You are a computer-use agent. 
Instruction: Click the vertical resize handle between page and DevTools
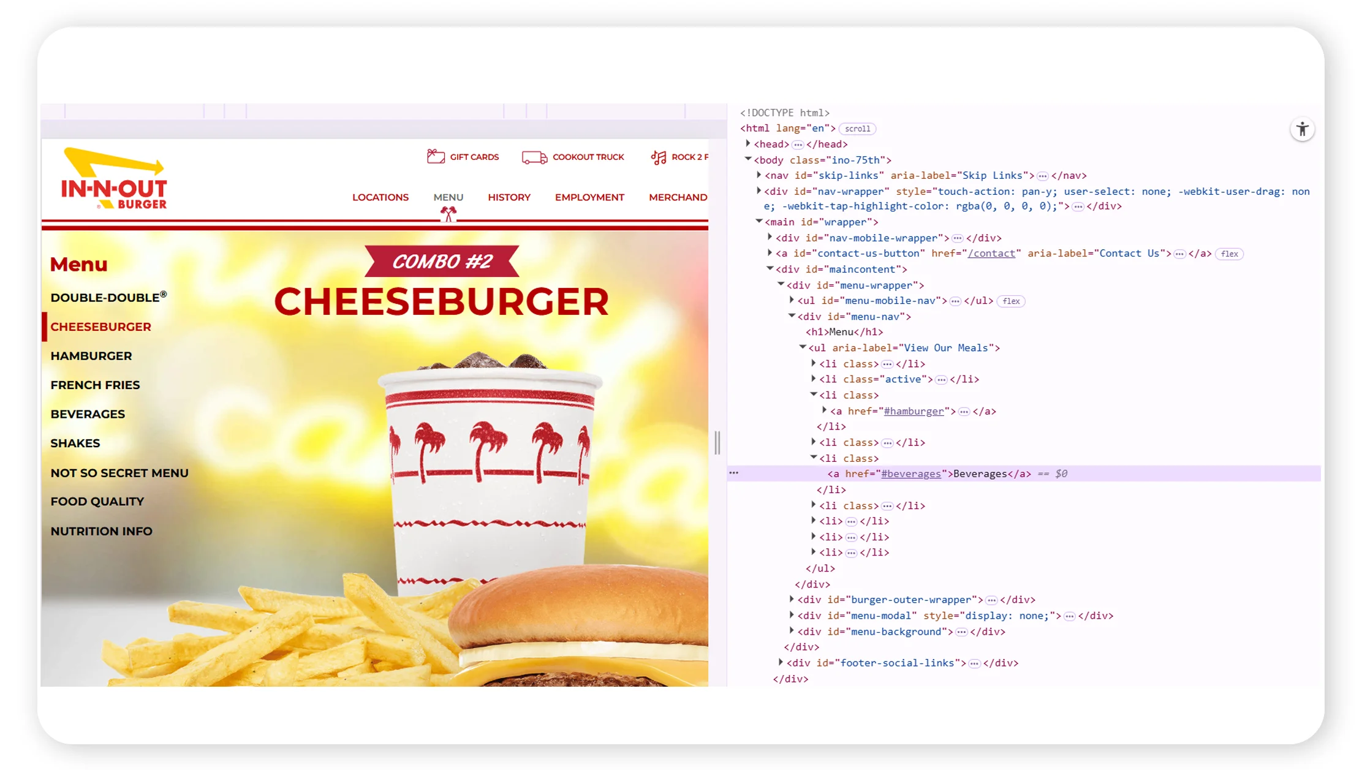718,442
